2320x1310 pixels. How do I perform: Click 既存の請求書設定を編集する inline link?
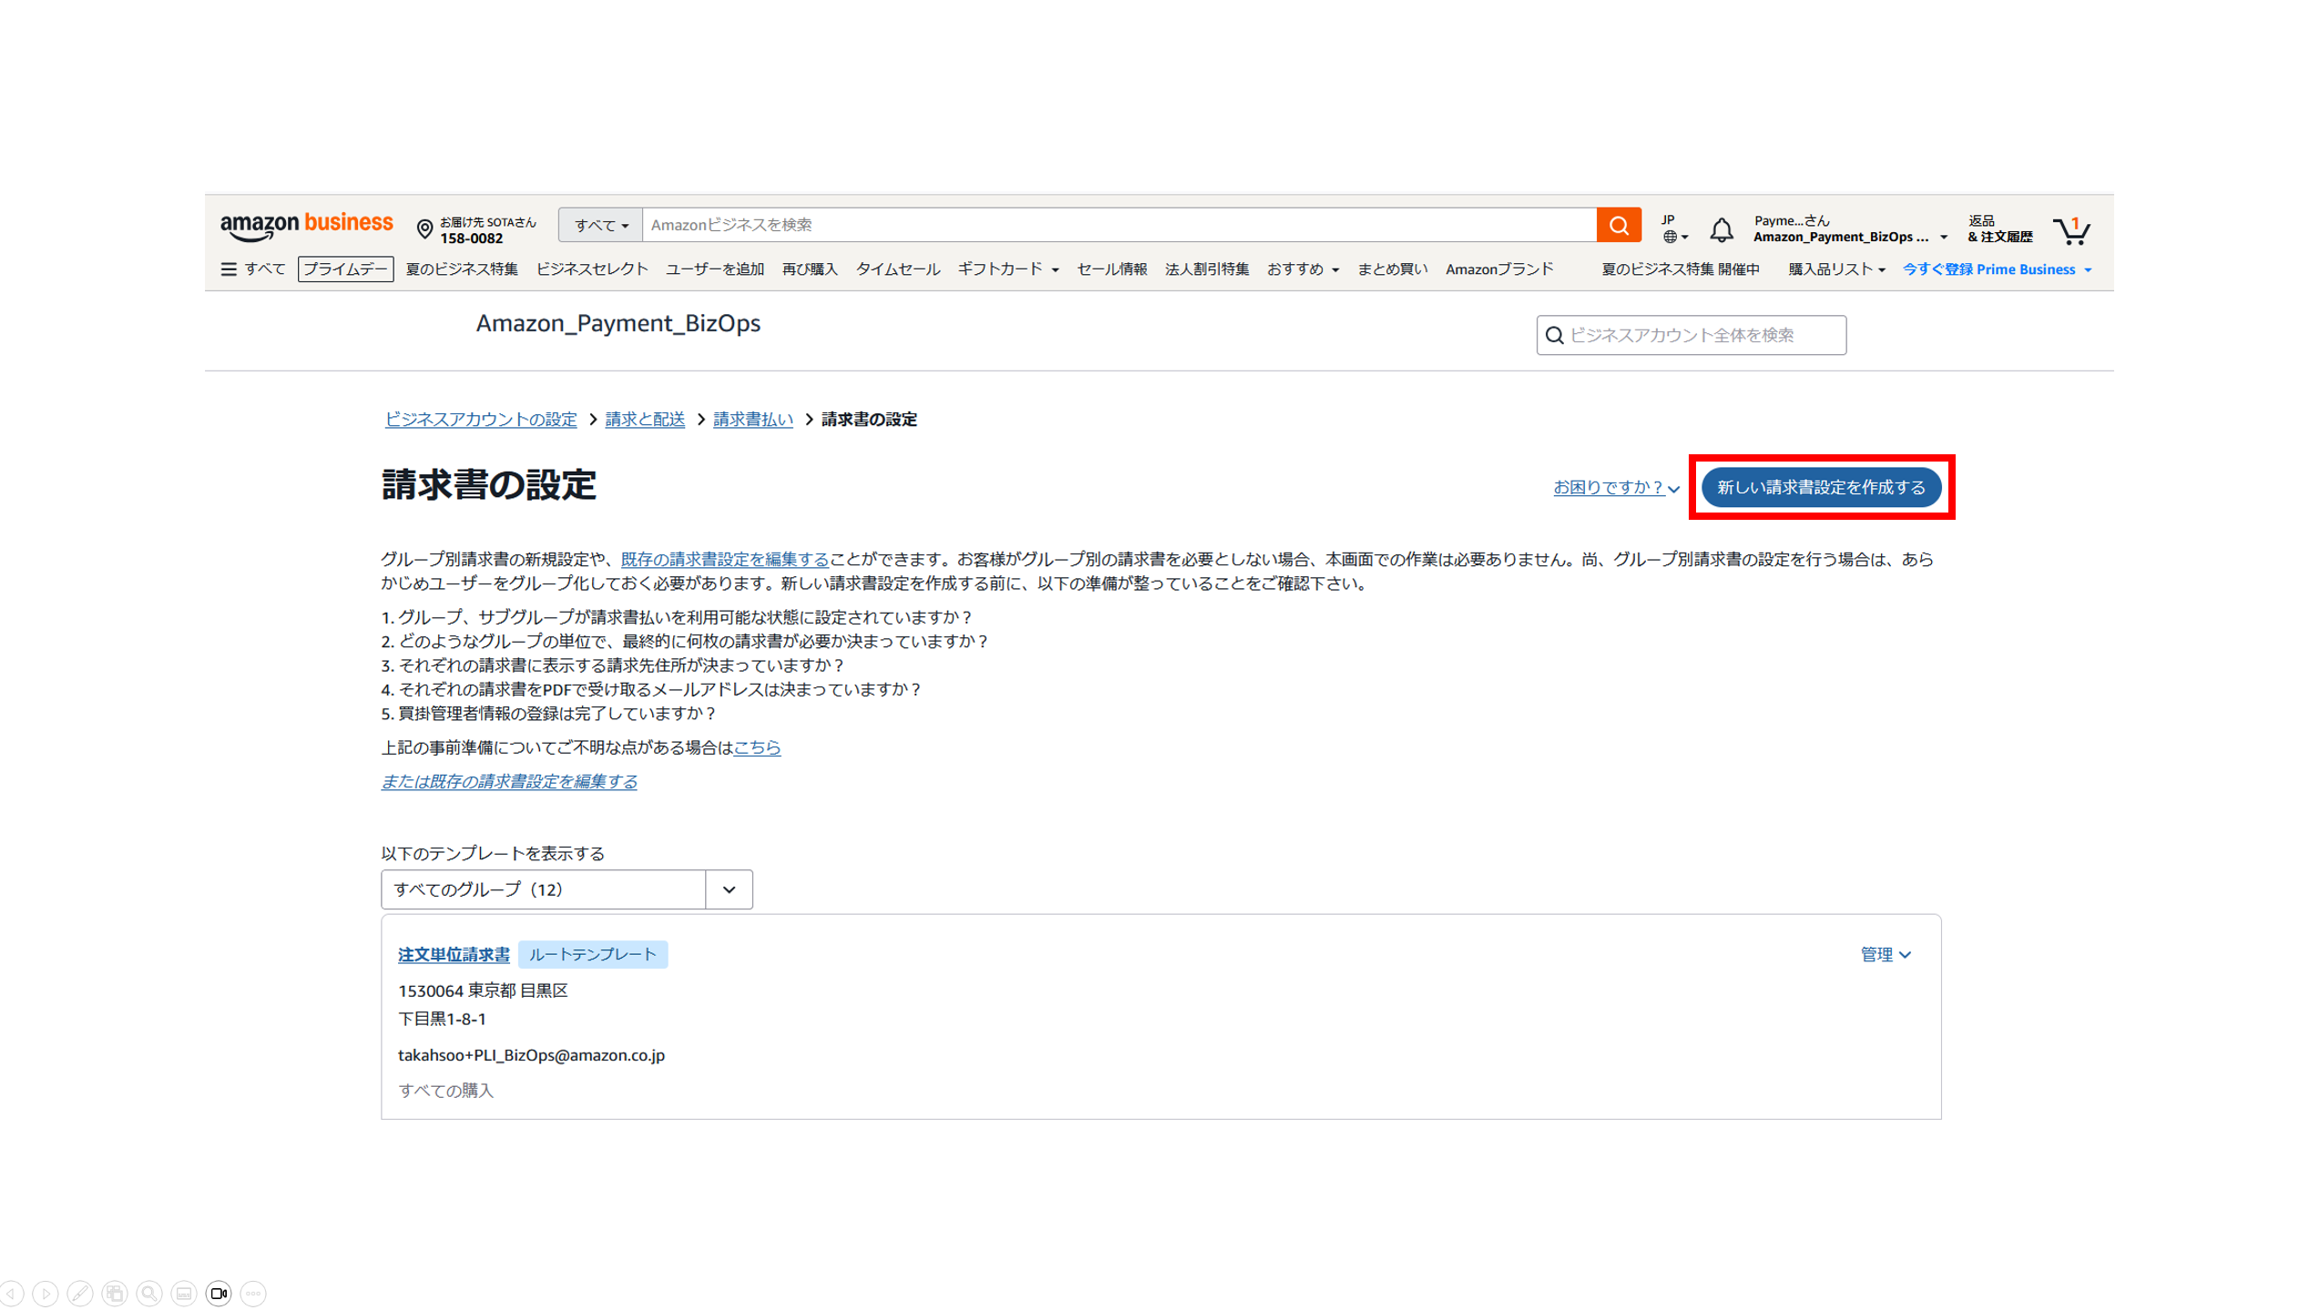(x=725, y=559)
